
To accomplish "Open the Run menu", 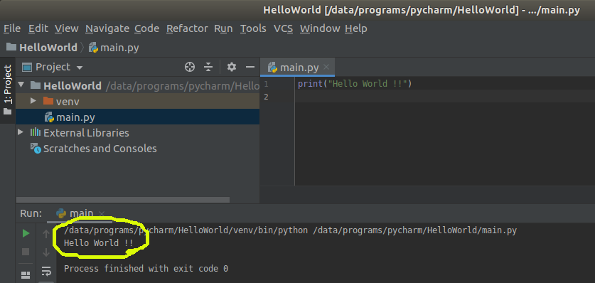I will (223, 28).
